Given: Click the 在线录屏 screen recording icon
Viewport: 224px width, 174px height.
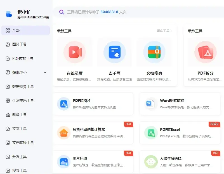Looking at the screenshot, I should click(x=74, y=52).
